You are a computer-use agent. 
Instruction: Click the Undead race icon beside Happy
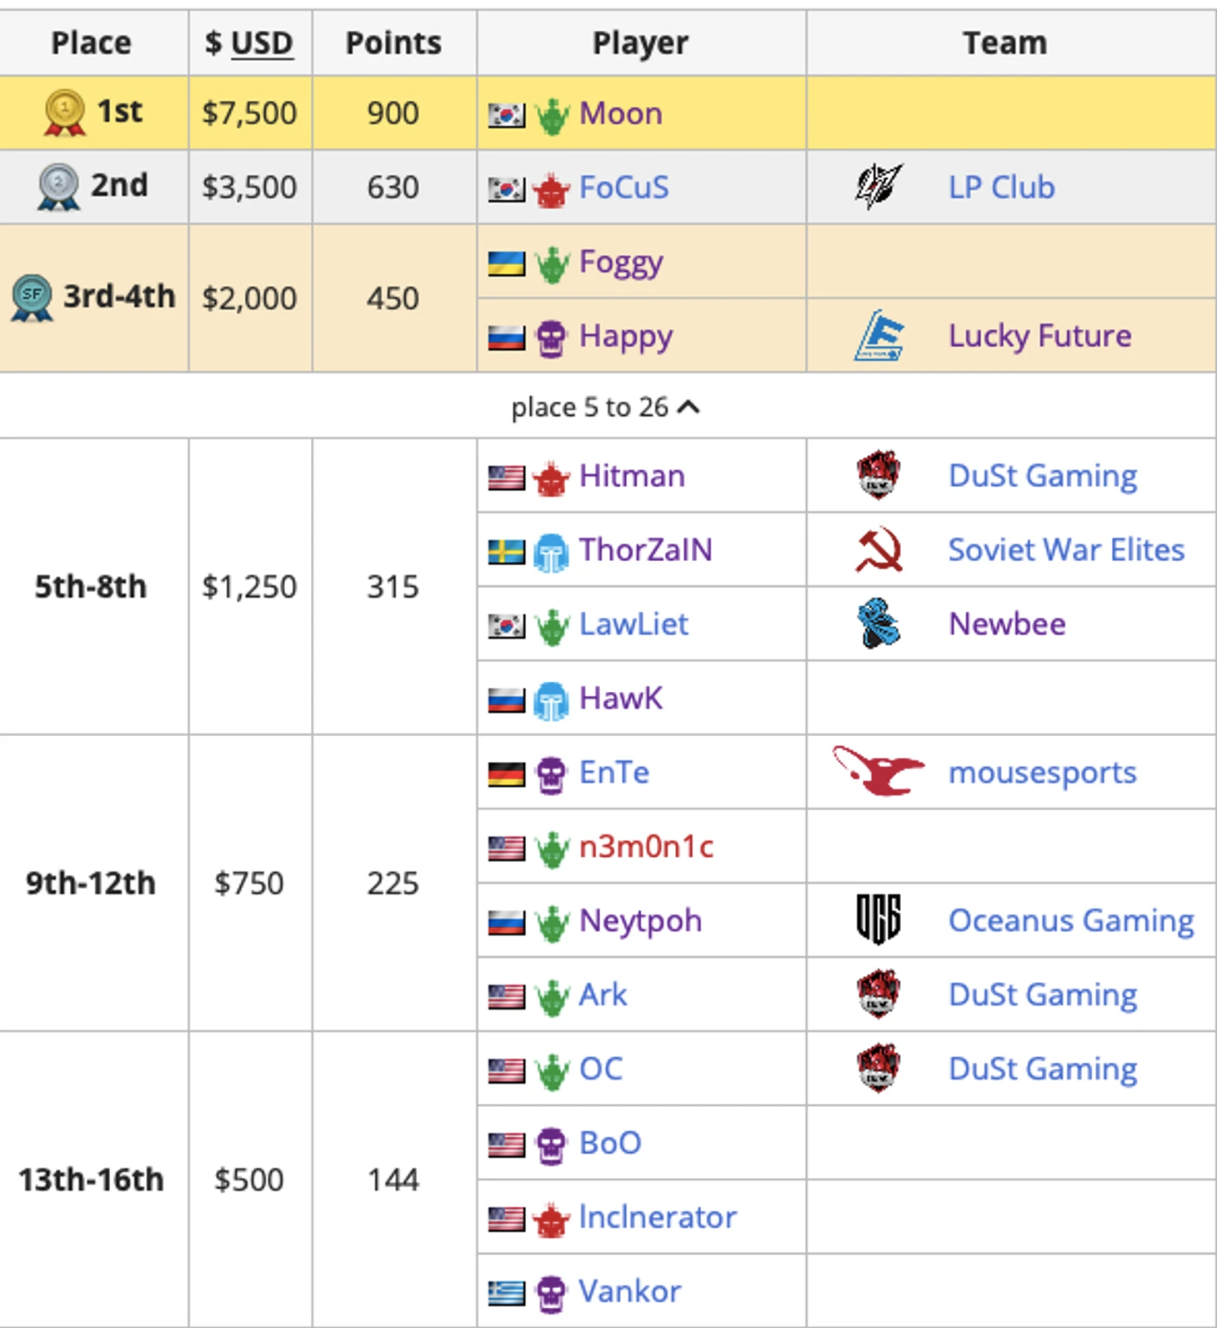(551, 338)
